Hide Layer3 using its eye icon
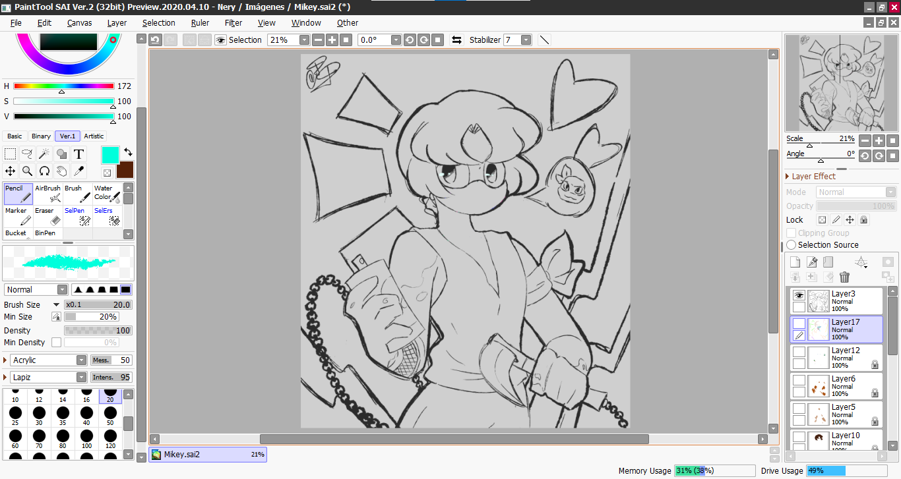This screenshot has height=479, width=901. click(799, 296)
